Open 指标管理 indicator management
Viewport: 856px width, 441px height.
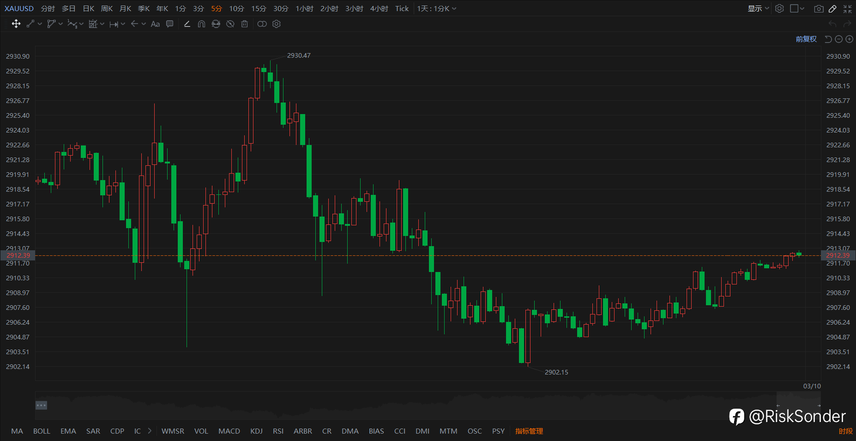(x=529, y=431)
